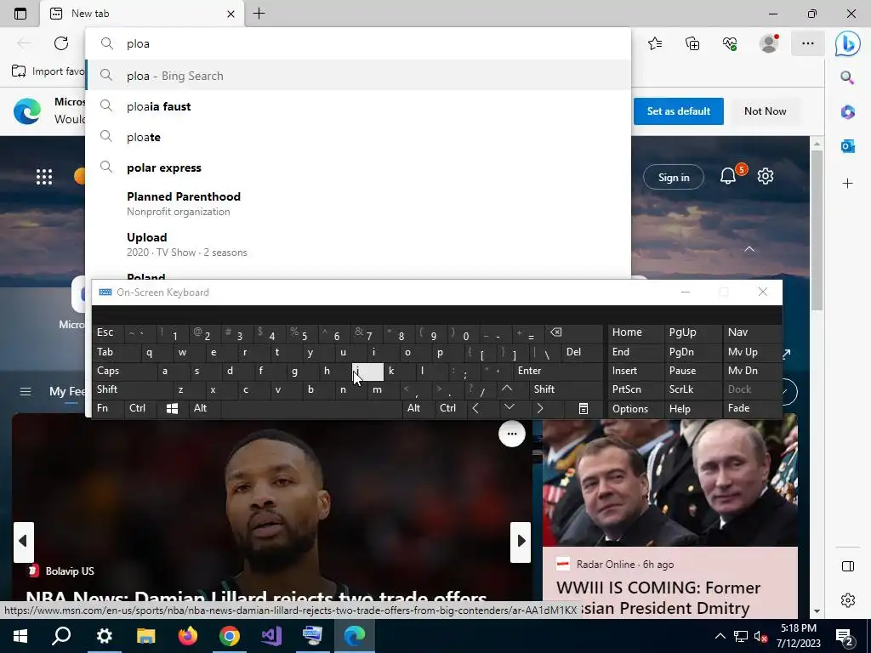Select Planned Parenthood suggestion

tap(358, 203)
